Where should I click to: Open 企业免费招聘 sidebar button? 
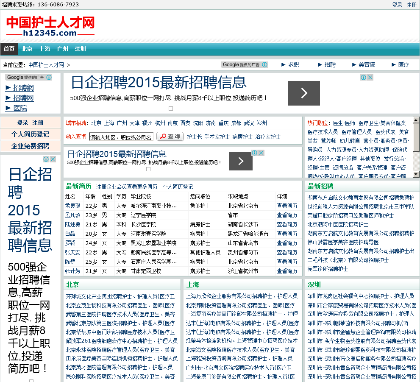[31, 146]
